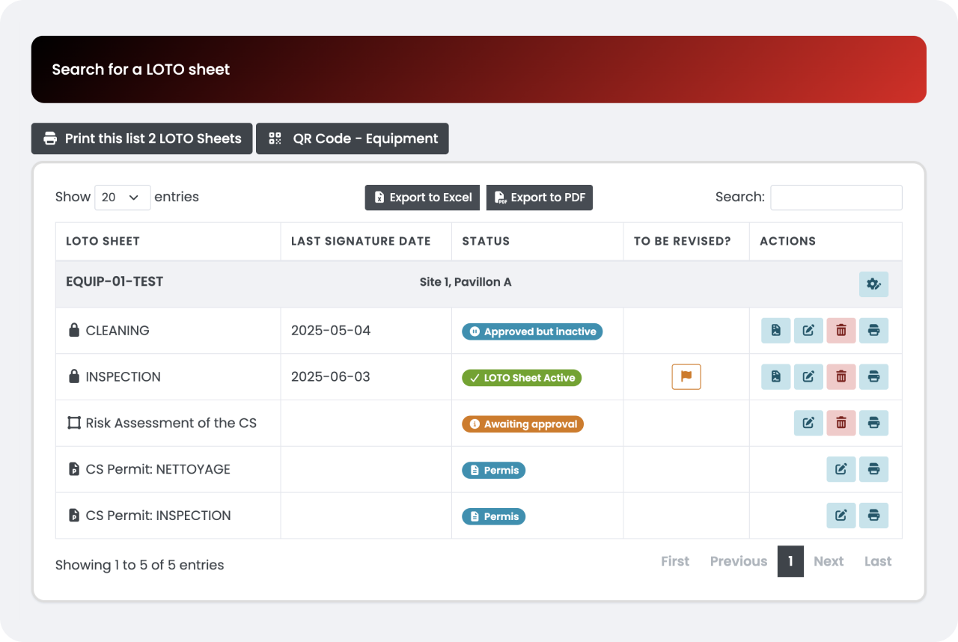
Task: Edit CS Permit: INSPECTION
Action: (841, 516)
